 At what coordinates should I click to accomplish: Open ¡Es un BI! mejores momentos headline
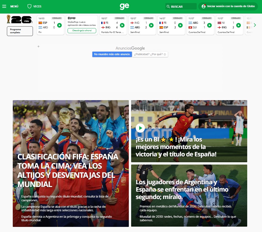[x=176, y=147]
